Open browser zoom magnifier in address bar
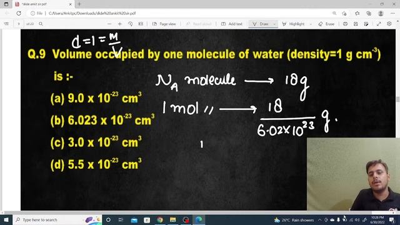 click(x=334, y=13)
